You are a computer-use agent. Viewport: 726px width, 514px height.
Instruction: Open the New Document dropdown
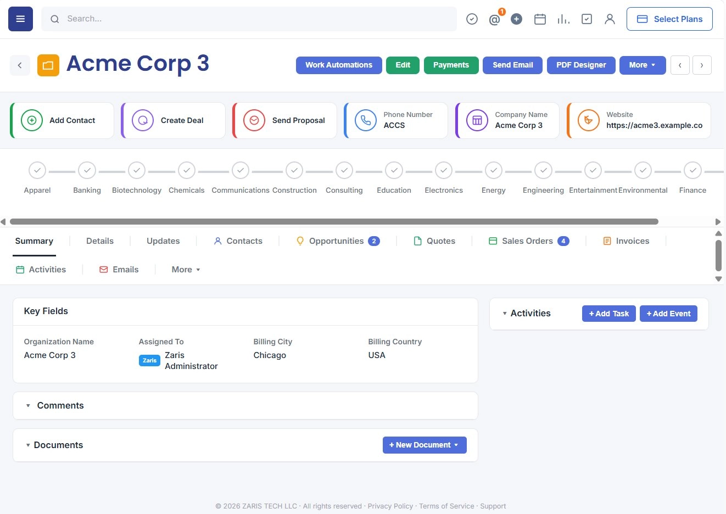[x=425, y=445]
